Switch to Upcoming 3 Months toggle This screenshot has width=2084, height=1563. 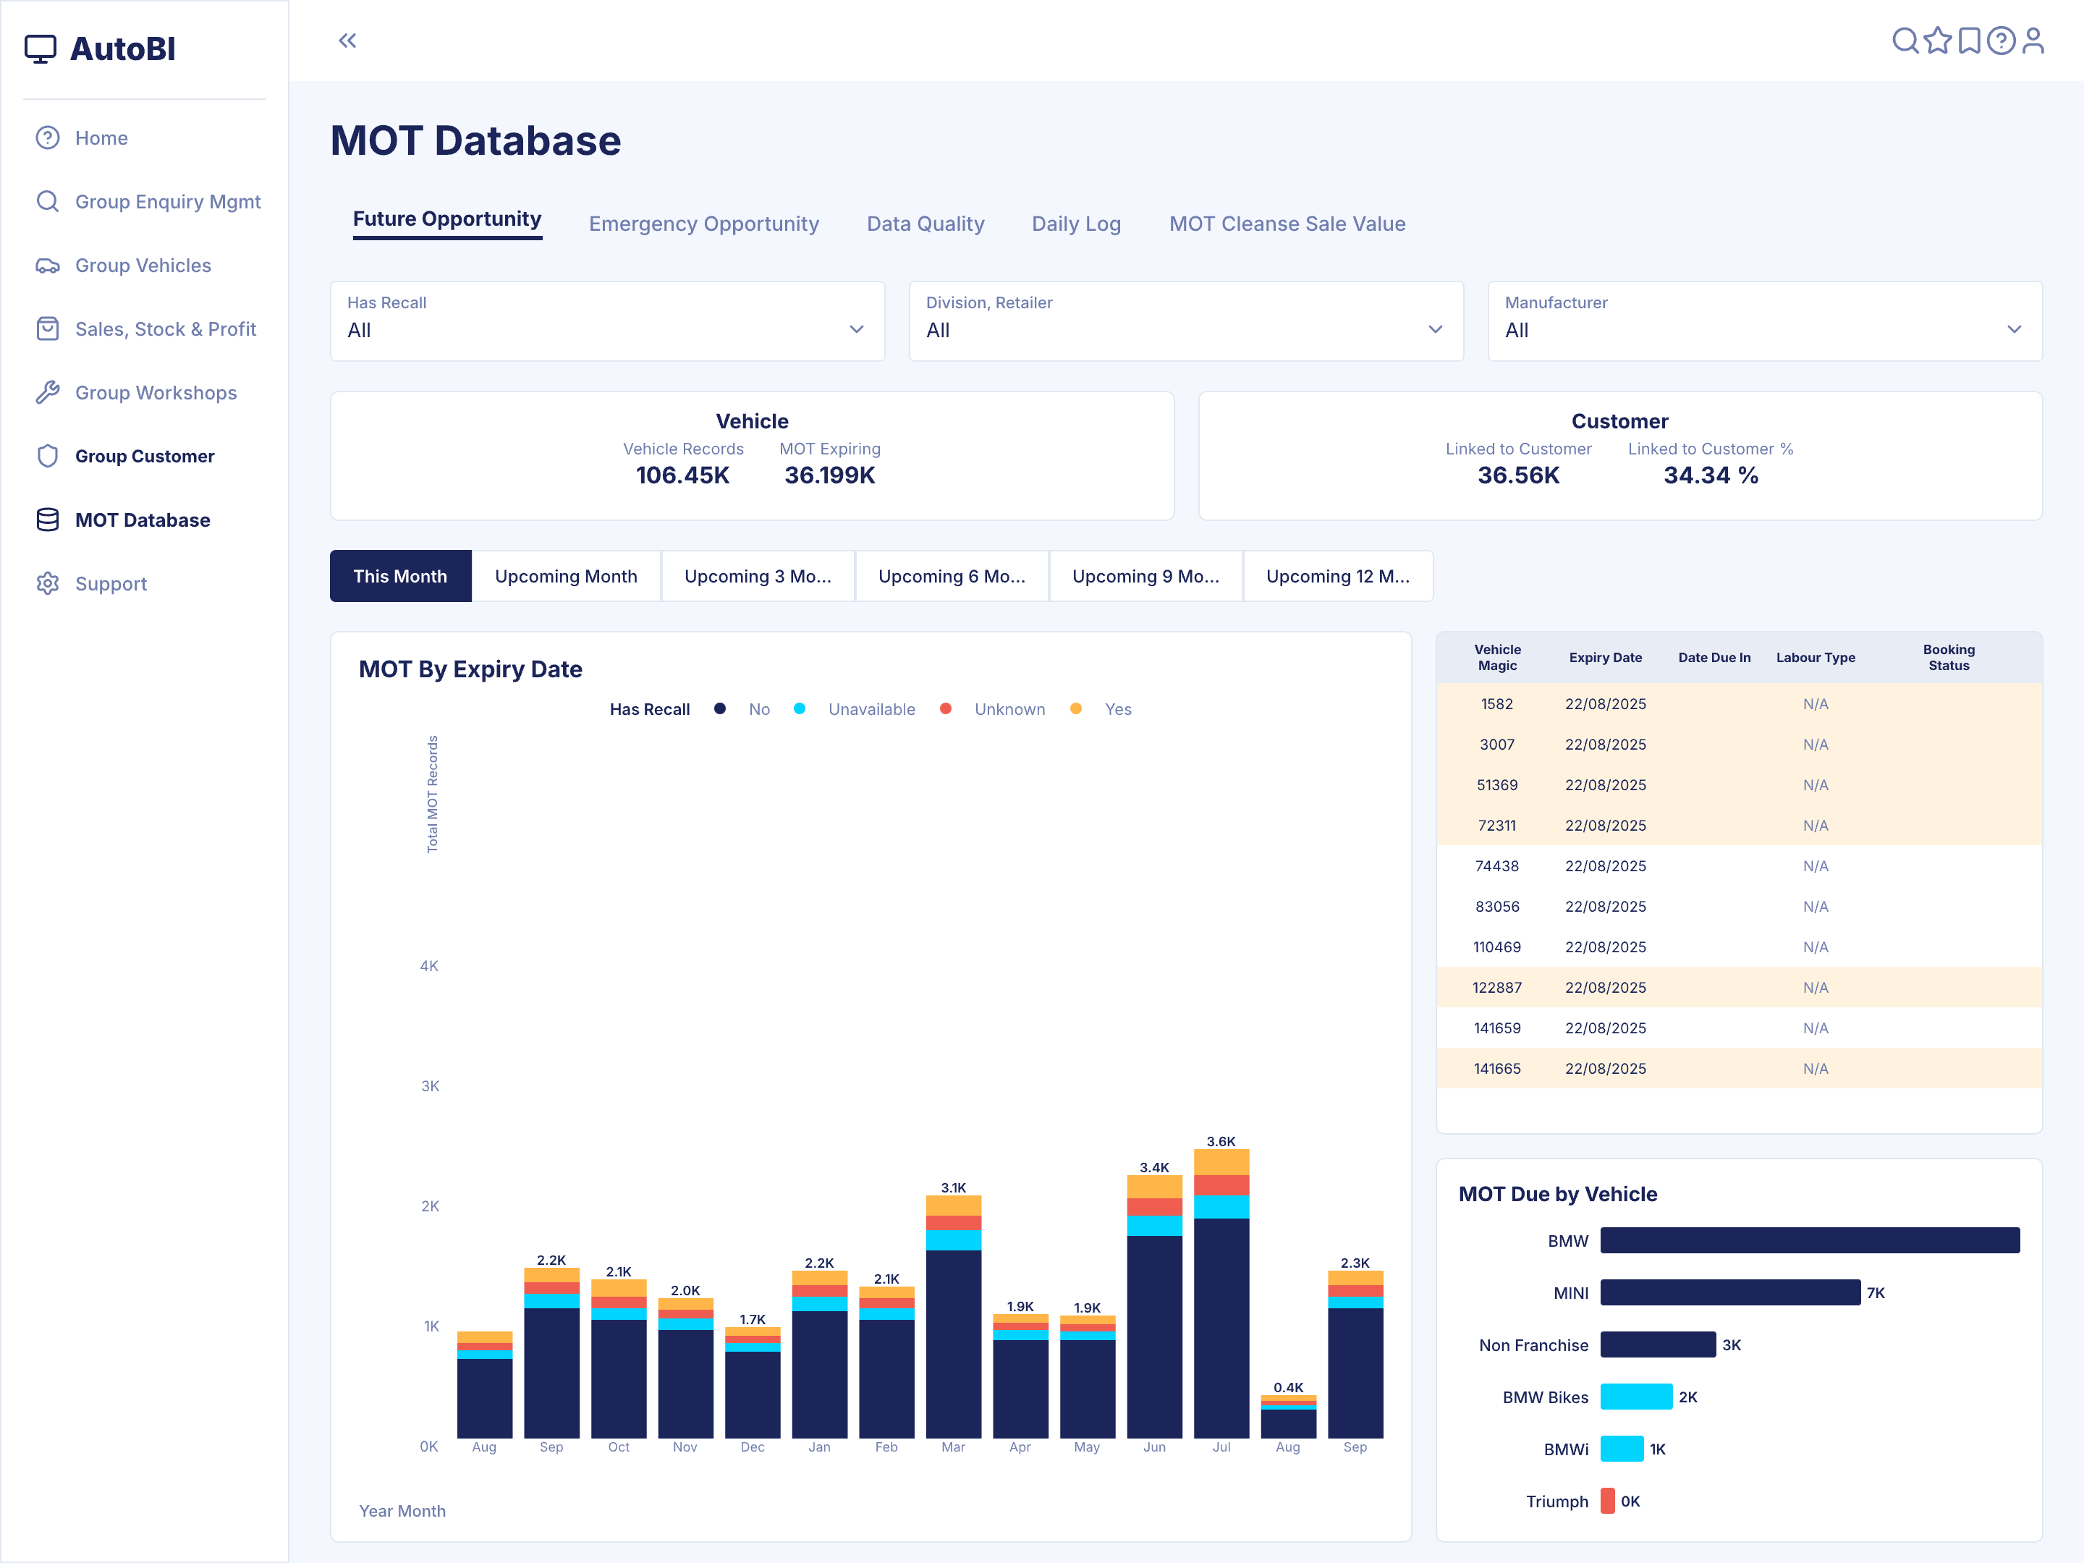[758, 576]
